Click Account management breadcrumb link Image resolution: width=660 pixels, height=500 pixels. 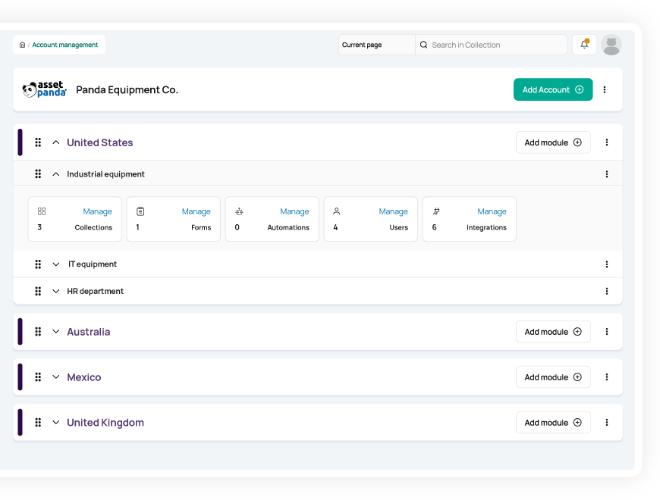click(64, 45)
